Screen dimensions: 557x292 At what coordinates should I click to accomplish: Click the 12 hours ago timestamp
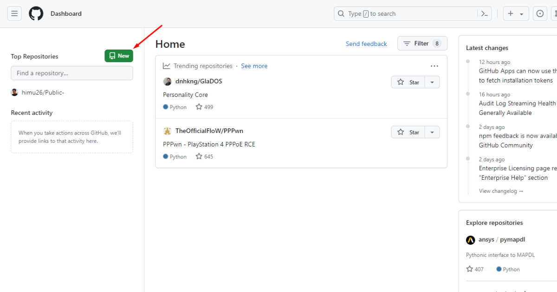pyautogui.click(x=494, y=62)
